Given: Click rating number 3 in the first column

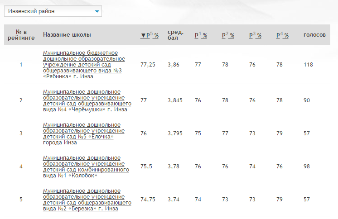Looking at the screenshot, I should point(21,133).
